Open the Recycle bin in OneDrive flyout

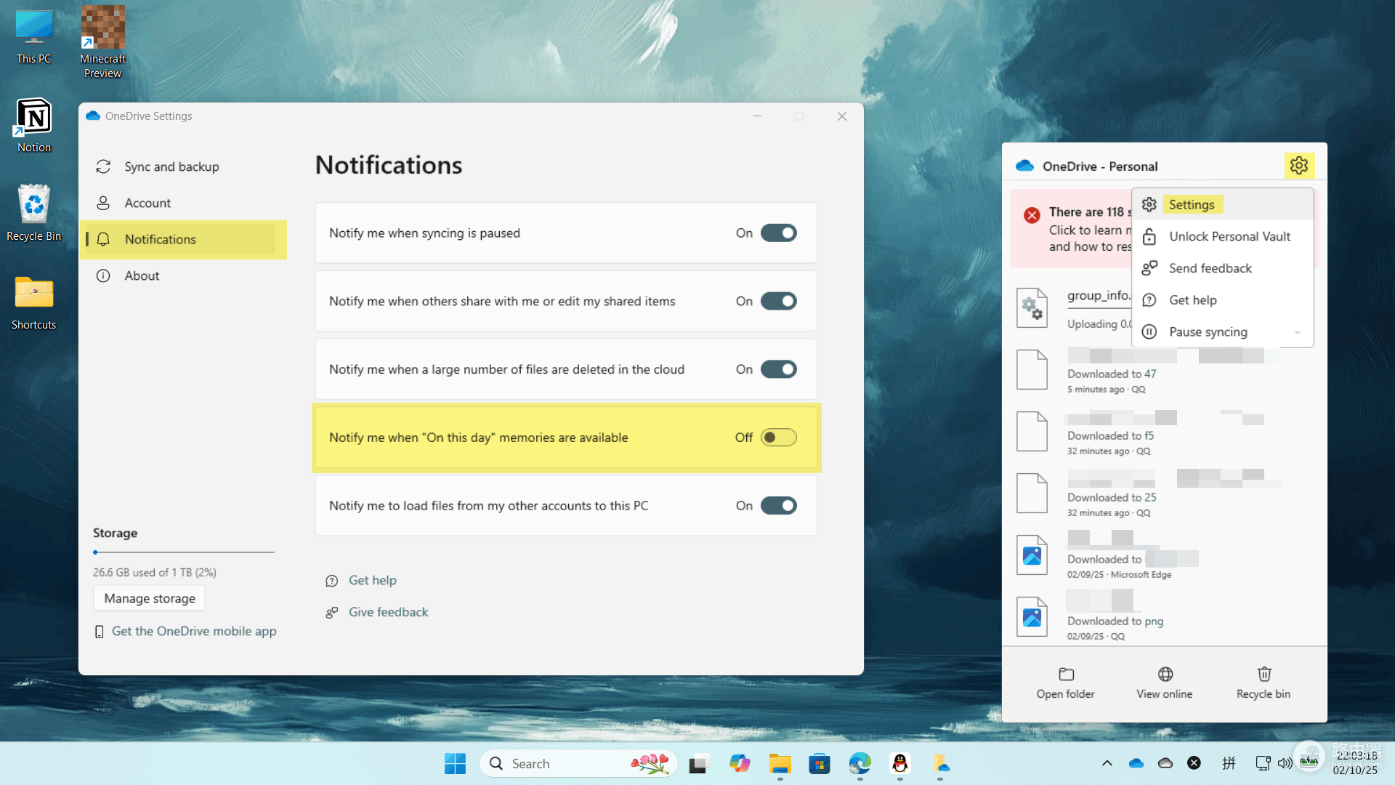1263,683
